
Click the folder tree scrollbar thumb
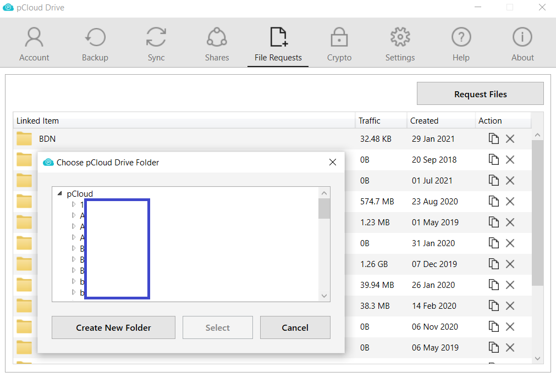click(x=324, y=209)
